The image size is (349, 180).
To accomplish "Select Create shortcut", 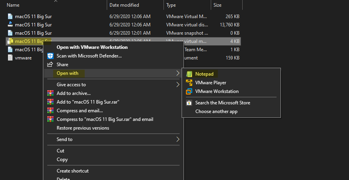I will (x=73, y=171).
